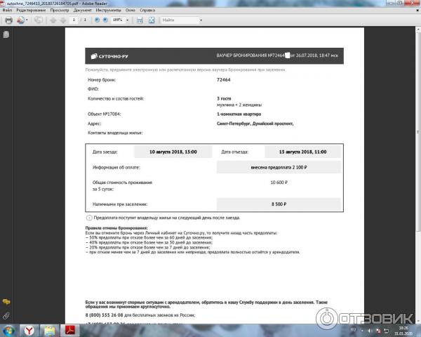Open the Файл menu

click(x=7, y=11)
